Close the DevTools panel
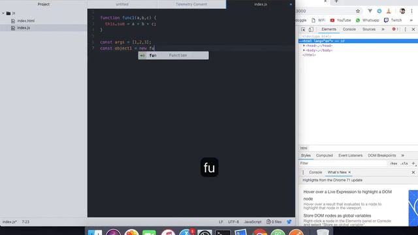Image resolution: width=418 pixels, height=235 pixels. [x=413, y=29]
